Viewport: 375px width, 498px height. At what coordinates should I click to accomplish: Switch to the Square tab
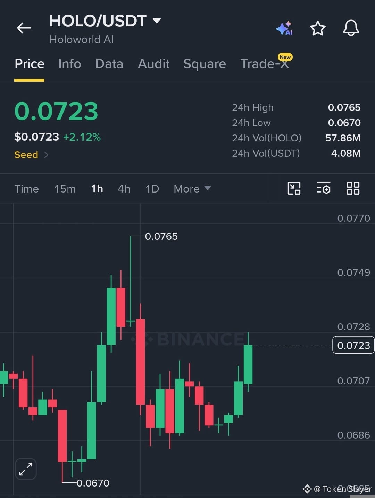[x=205, y=64]
